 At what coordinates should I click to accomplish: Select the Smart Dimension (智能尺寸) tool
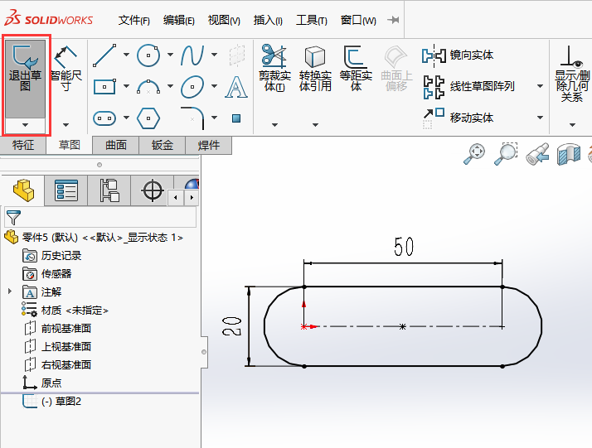[x=66, y=69]
